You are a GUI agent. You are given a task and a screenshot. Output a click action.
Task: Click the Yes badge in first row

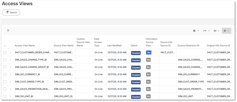click(x=149, y=52)
